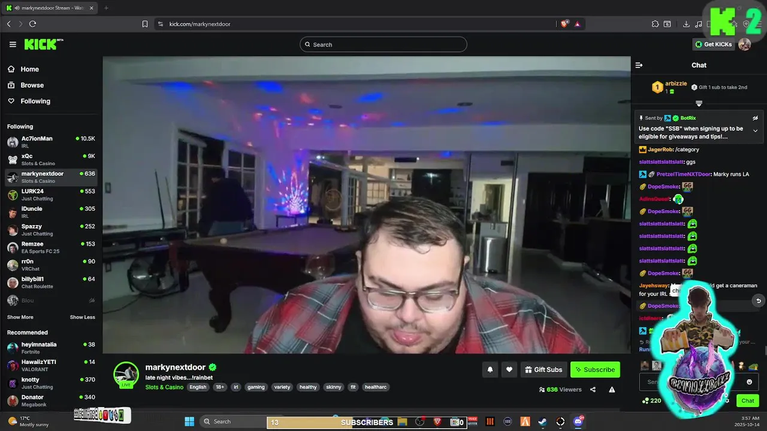Screen dimensions: 767x431
Task: Open LURK24 channel
Action: pos(51,195)
